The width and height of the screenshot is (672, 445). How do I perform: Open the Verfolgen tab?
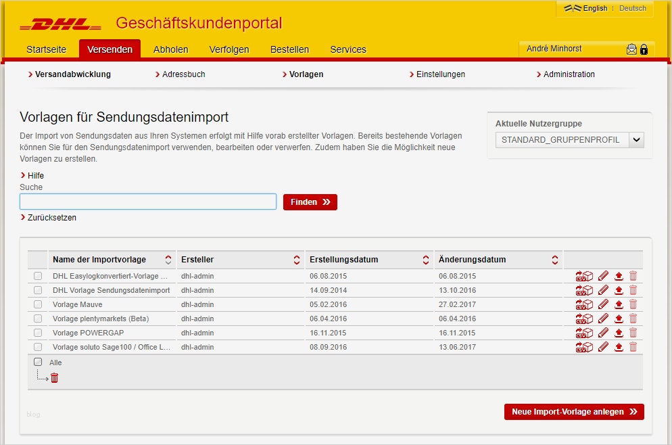tap(229, 49)
